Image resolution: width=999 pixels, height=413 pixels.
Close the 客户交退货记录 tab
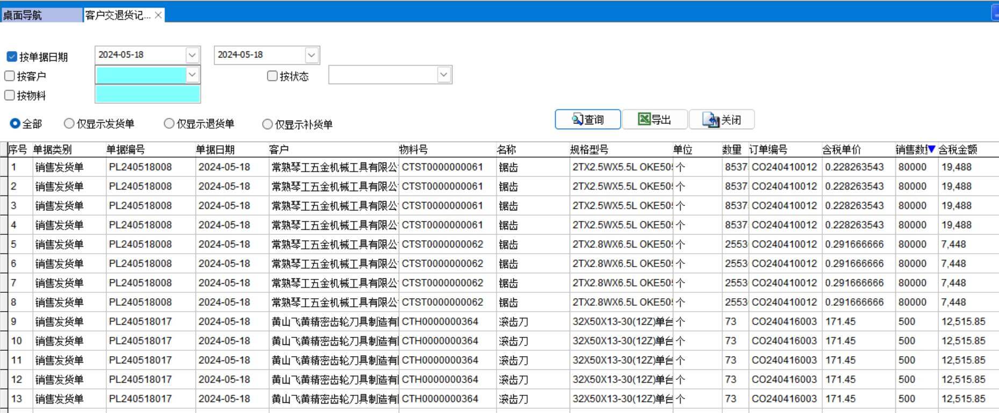pos(159,15)
